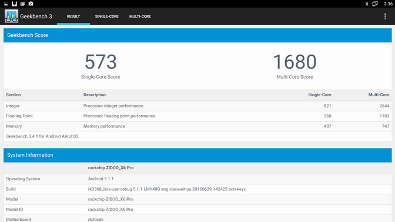Screen dimensions: 395x222
Task: Select the Single-Core Score label
Action: pos(101,77)
